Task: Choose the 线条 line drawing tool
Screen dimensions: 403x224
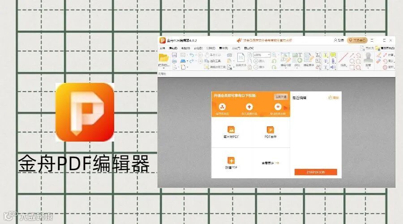Action: (x=343, y=60)
